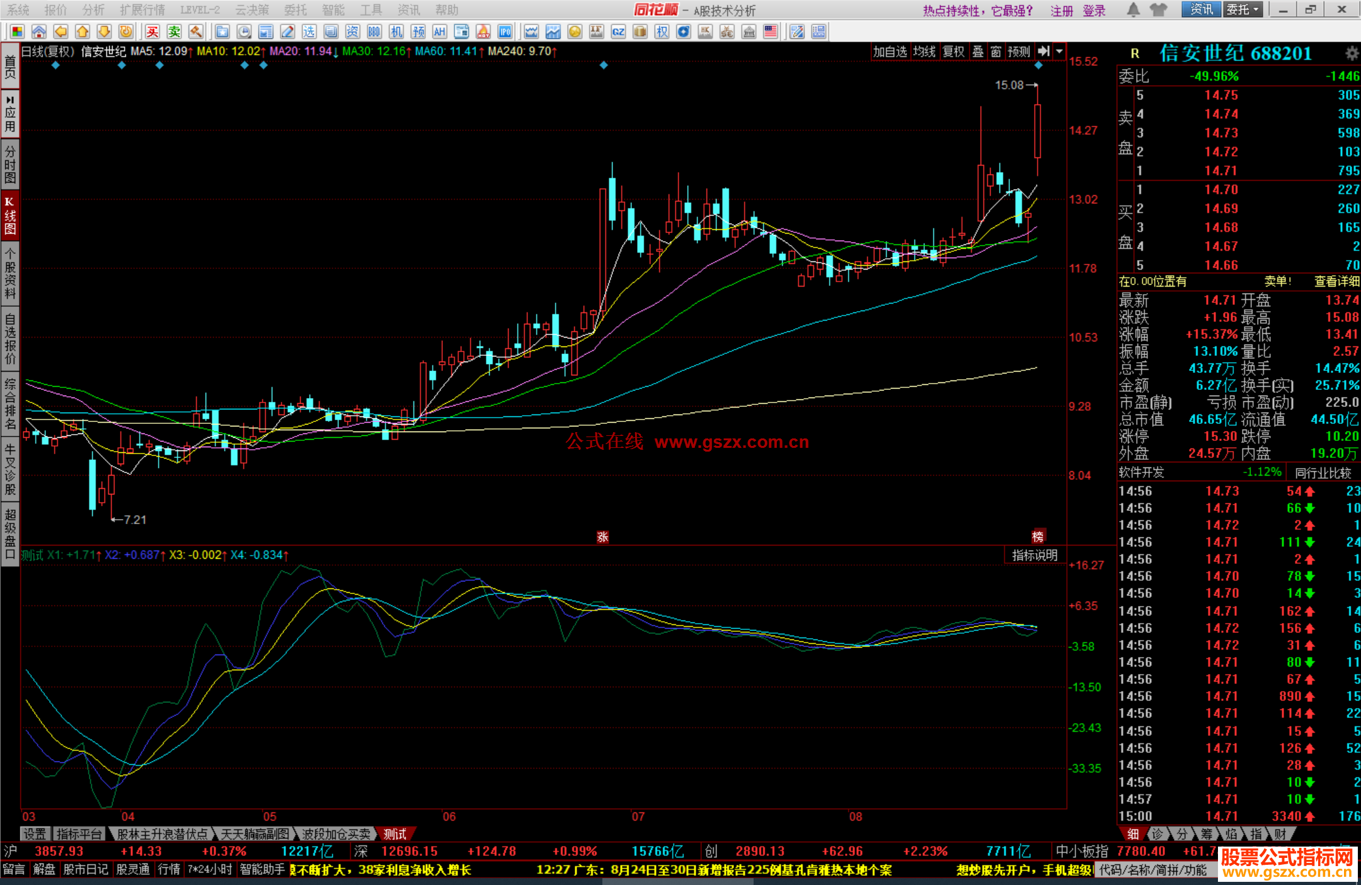Click the 查看详细 link
The height and width of the screenshot is (885, 1361).
coord(1336,282)
